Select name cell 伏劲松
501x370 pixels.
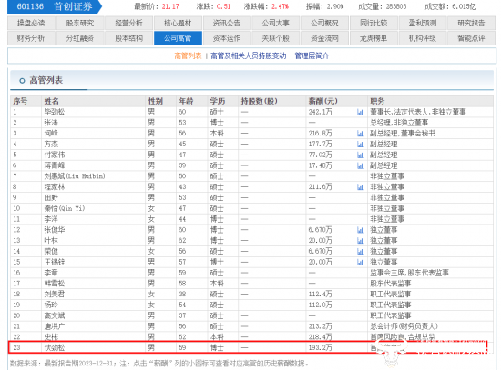(x=55, y=347)
